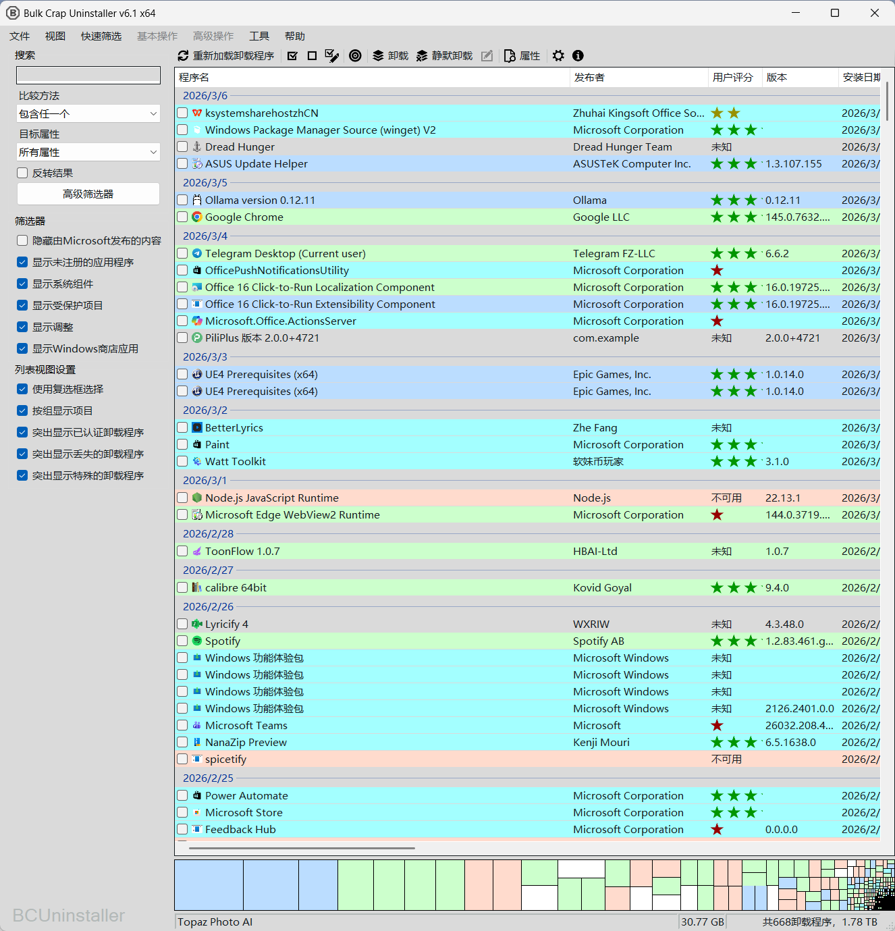Viewport: 895px width, 931px height.
Task: Click the reload uninstallers refresh icon
Action: click(x=183, y=56)
